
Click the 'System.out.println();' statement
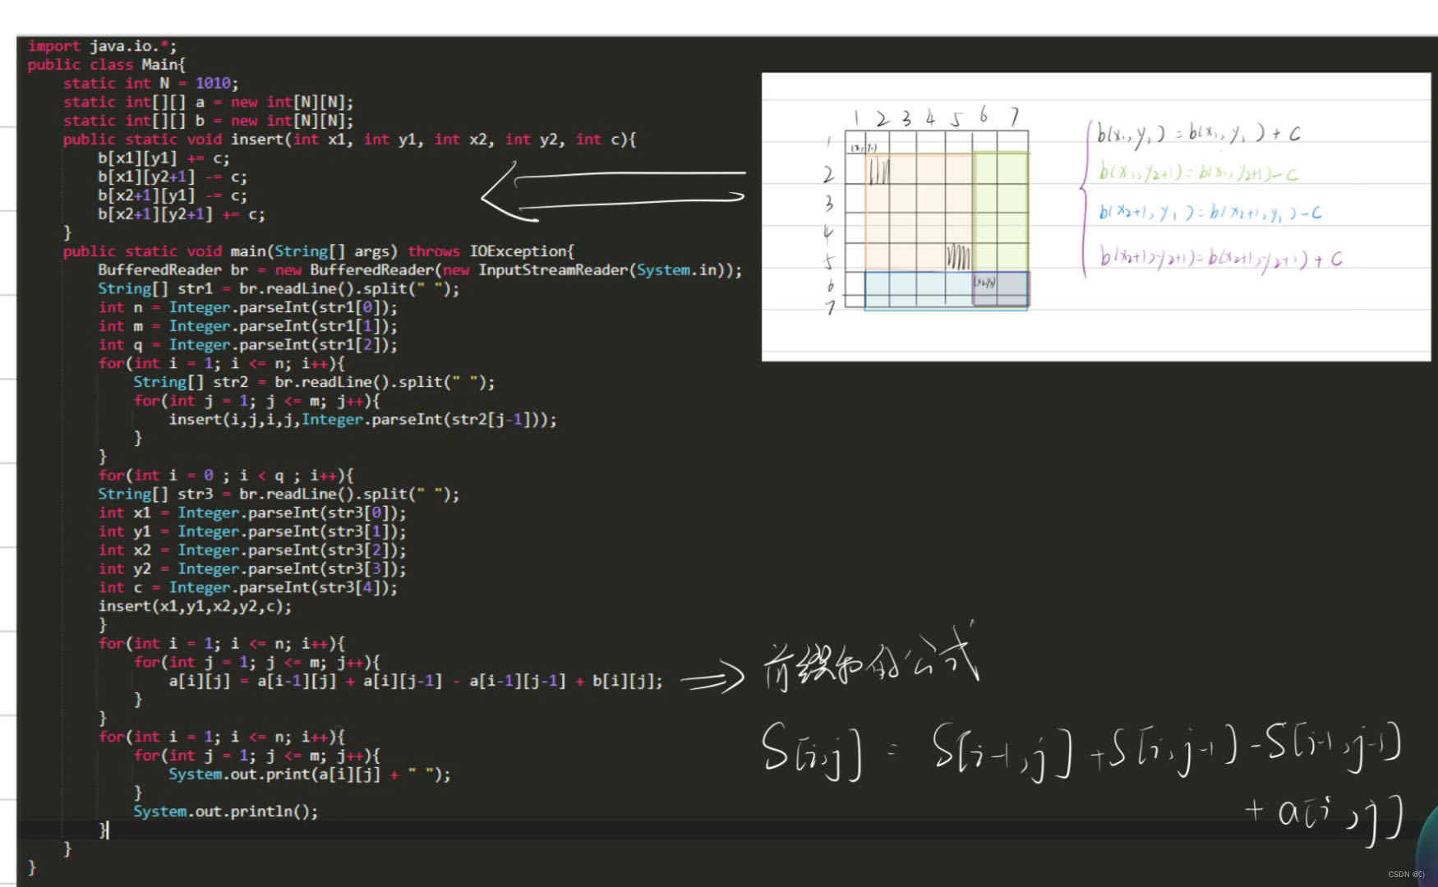click(x=226, y=811)
